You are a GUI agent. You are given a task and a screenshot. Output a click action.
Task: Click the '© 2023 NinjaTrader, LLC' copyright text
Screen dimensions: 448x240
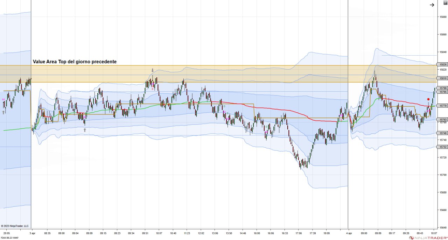(x=15, y=226)
